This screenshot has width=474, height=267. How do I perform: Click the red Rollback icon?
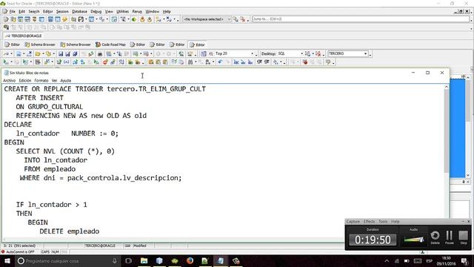click(105, 62)
